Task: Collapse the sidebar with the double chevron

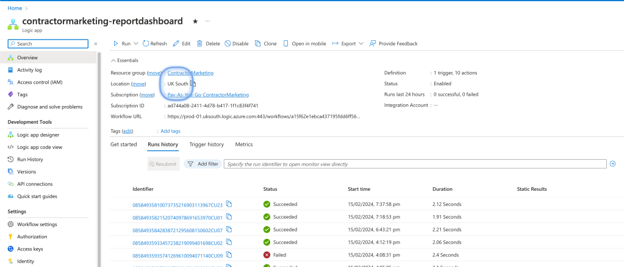Action: 96,44
